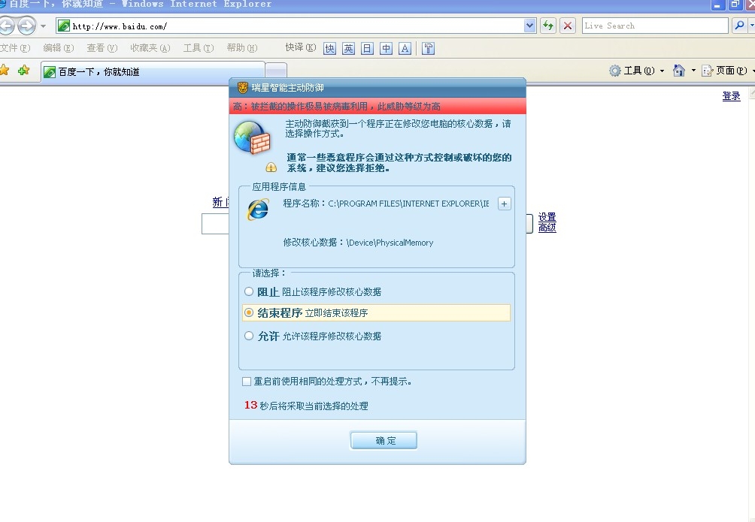Restore down the Internet Explorer window
755x522 pixels.
(x=734, y=5)
